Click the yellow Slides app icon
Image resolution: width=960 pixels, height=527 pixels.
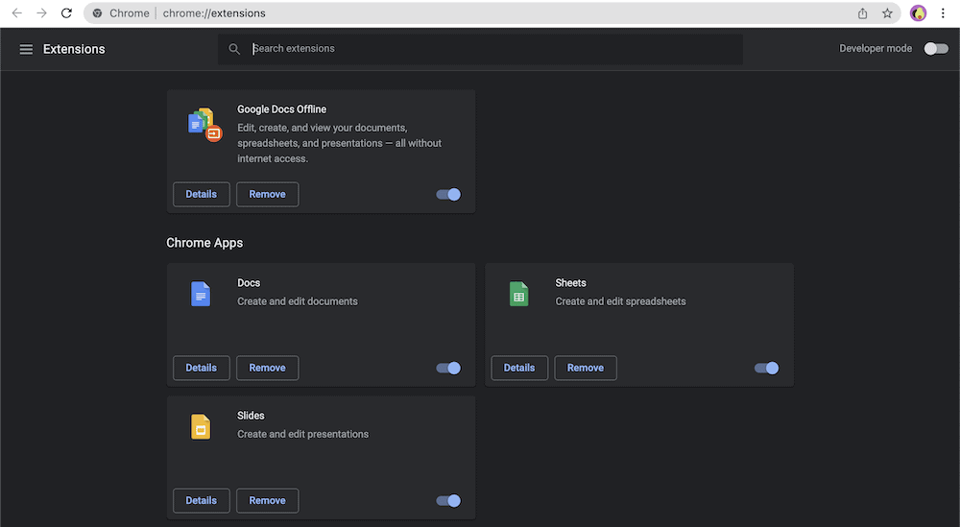pyautogui.click(x=201, y=426)
